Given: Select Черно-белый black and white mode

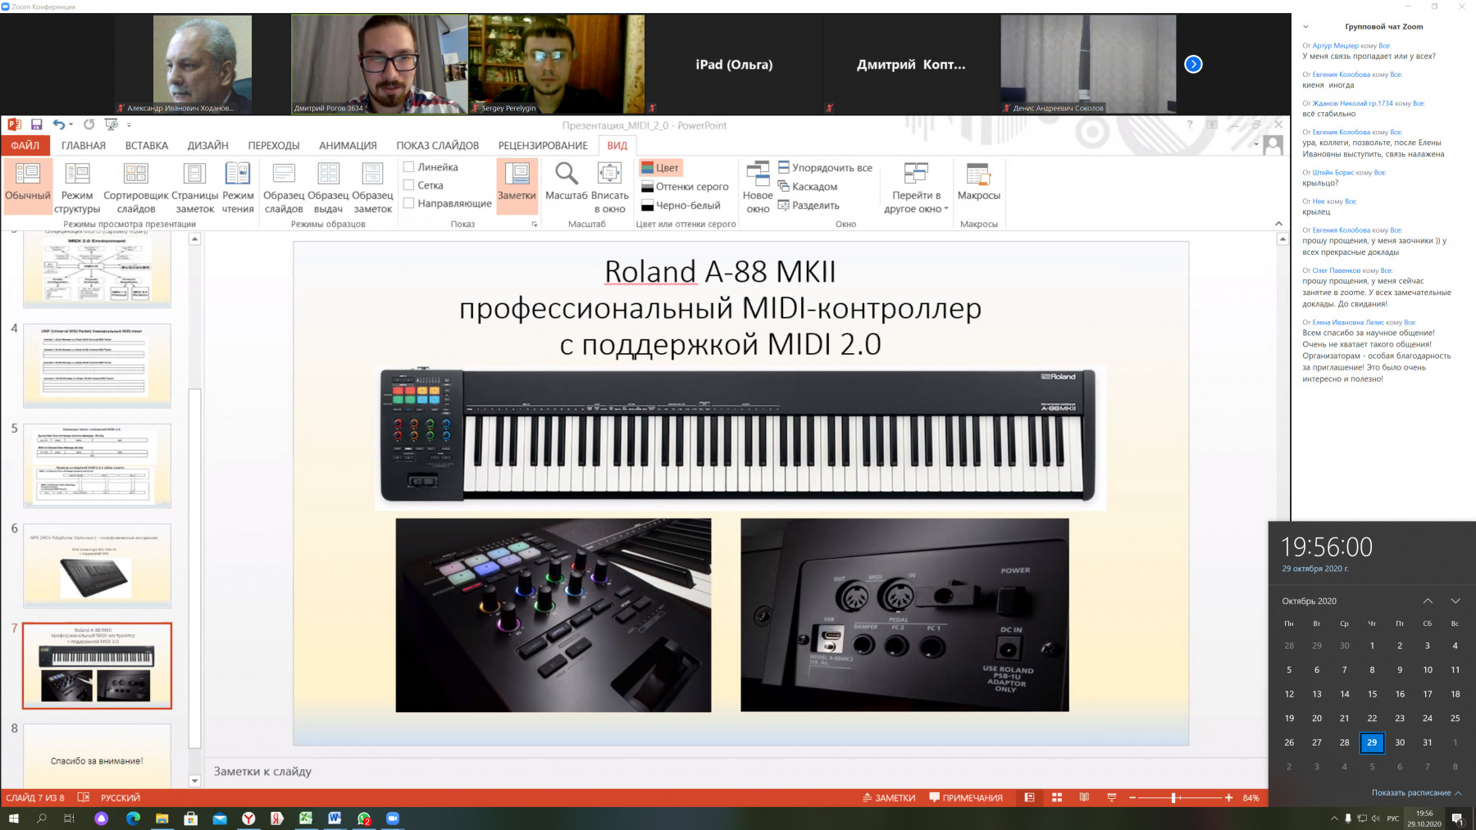Looking at the screenshot, I should (x=681, y=205).
